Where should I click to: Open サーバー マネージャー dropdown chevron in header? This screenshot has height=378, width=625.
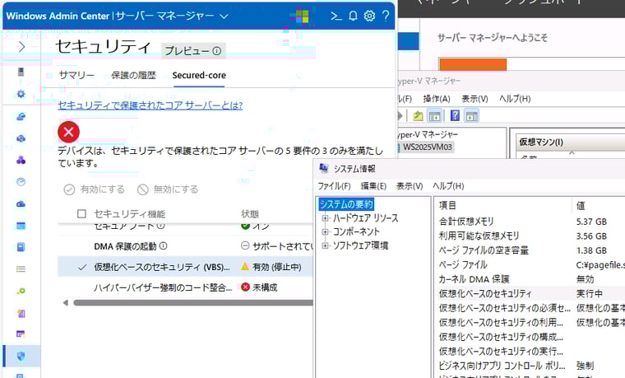(224, 16)
